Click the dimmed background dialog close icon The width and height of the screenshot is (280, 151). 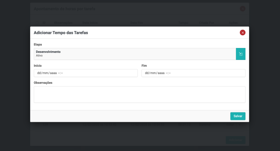(x=243, y=9)
